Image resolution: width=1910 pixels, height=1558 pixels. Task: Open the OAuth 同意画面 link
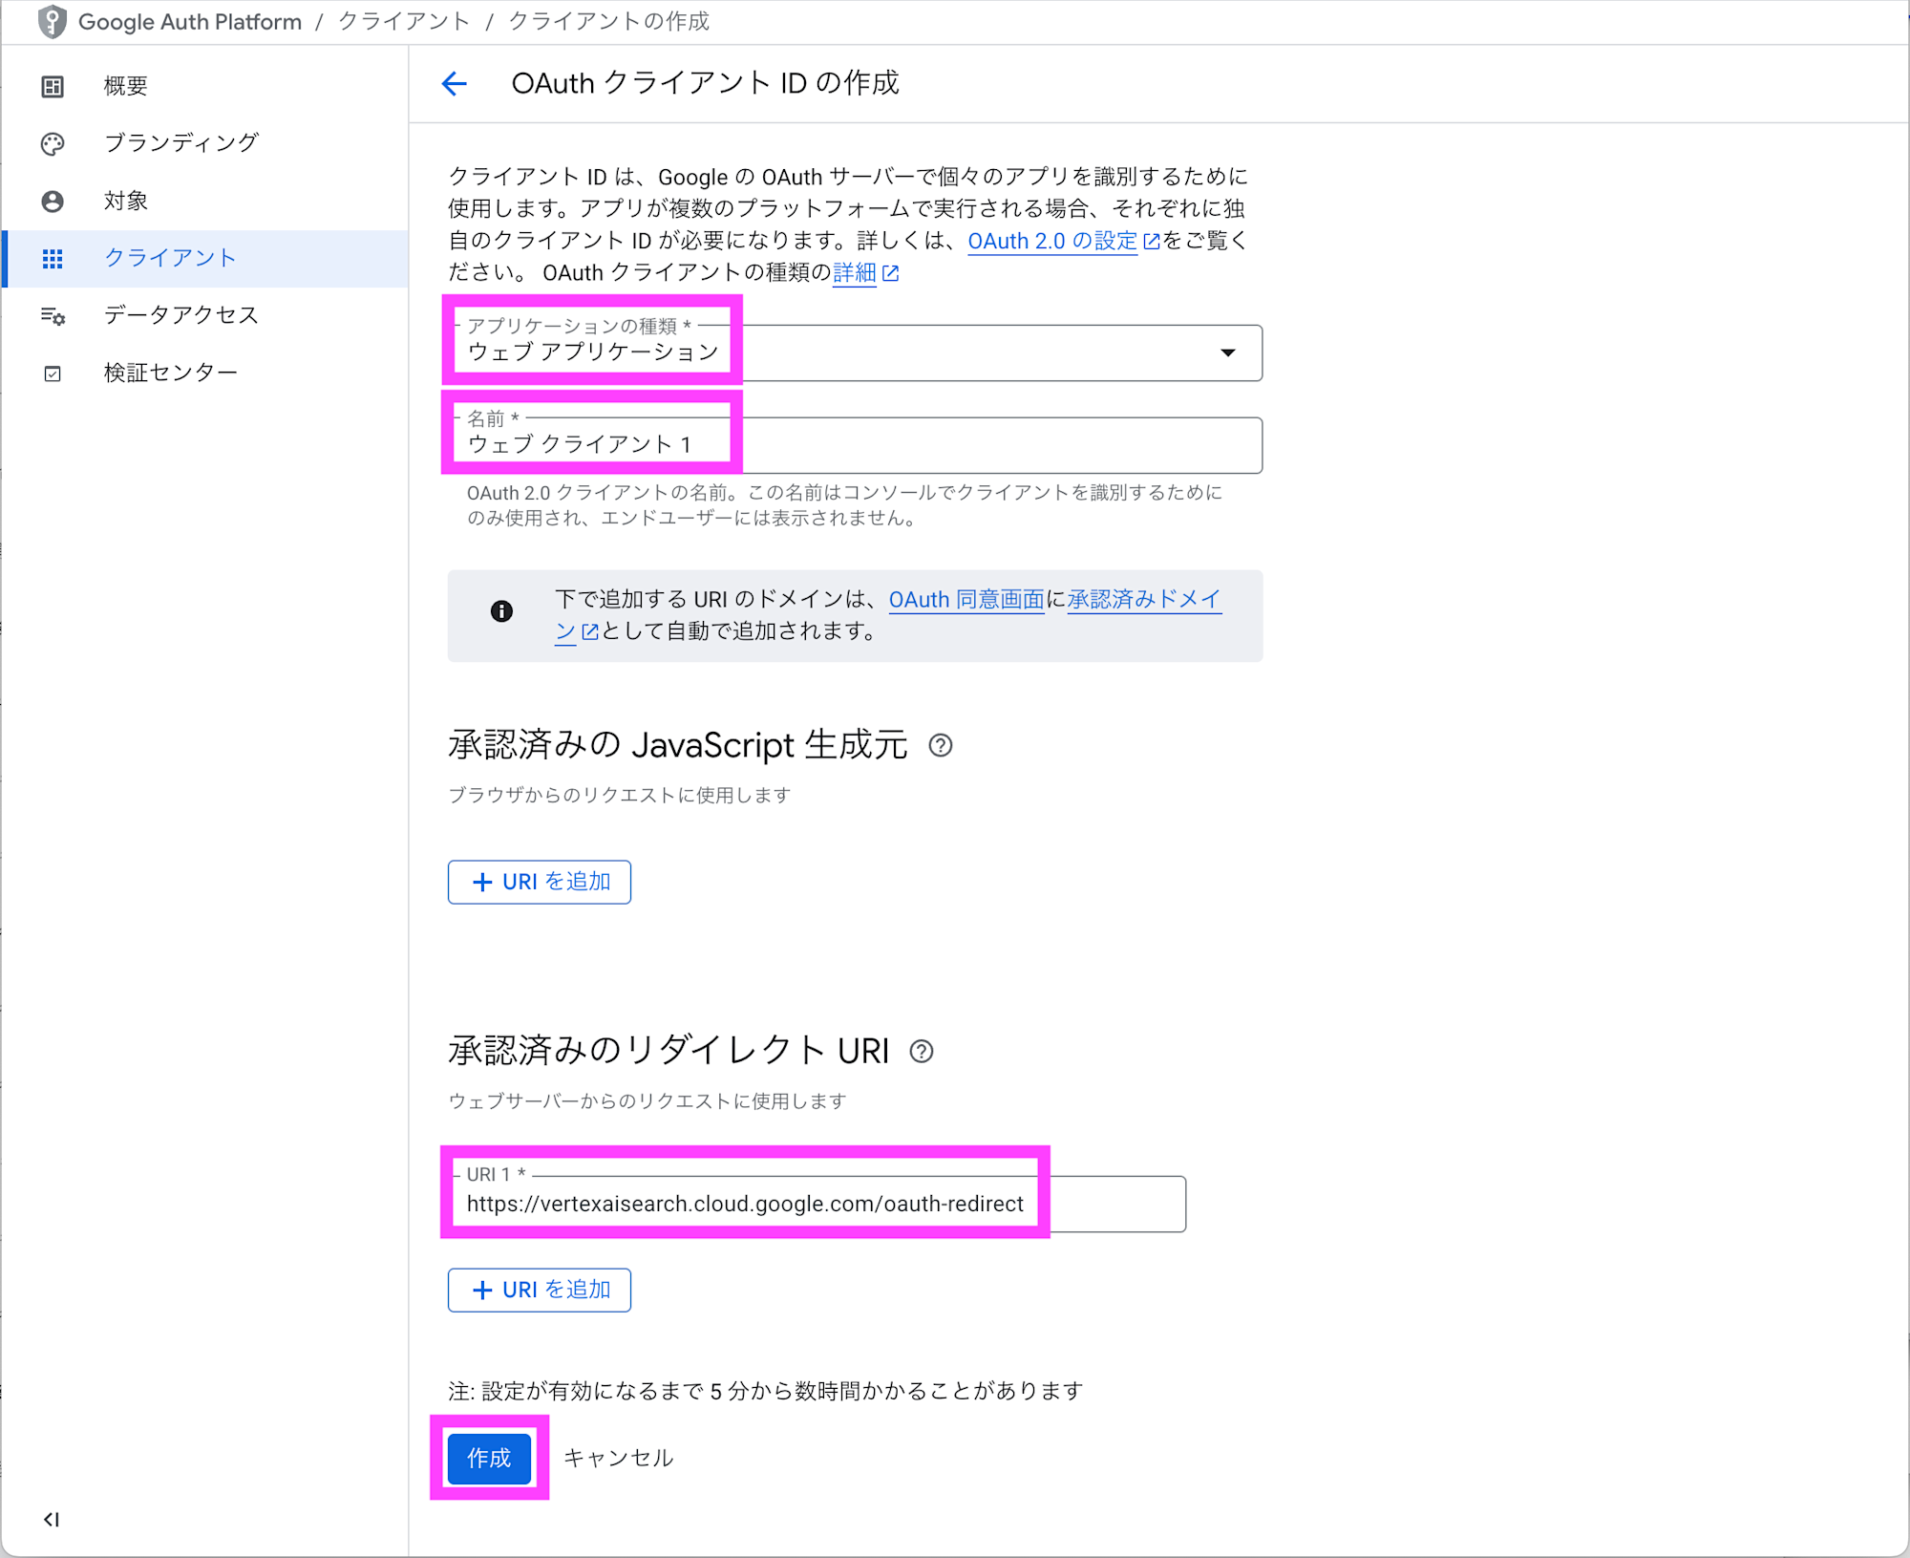click(966, 600)
